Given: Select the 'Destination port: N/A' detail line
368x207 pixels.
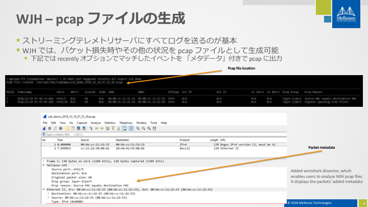Looking at the screenshot, I should tap(69, 173).
